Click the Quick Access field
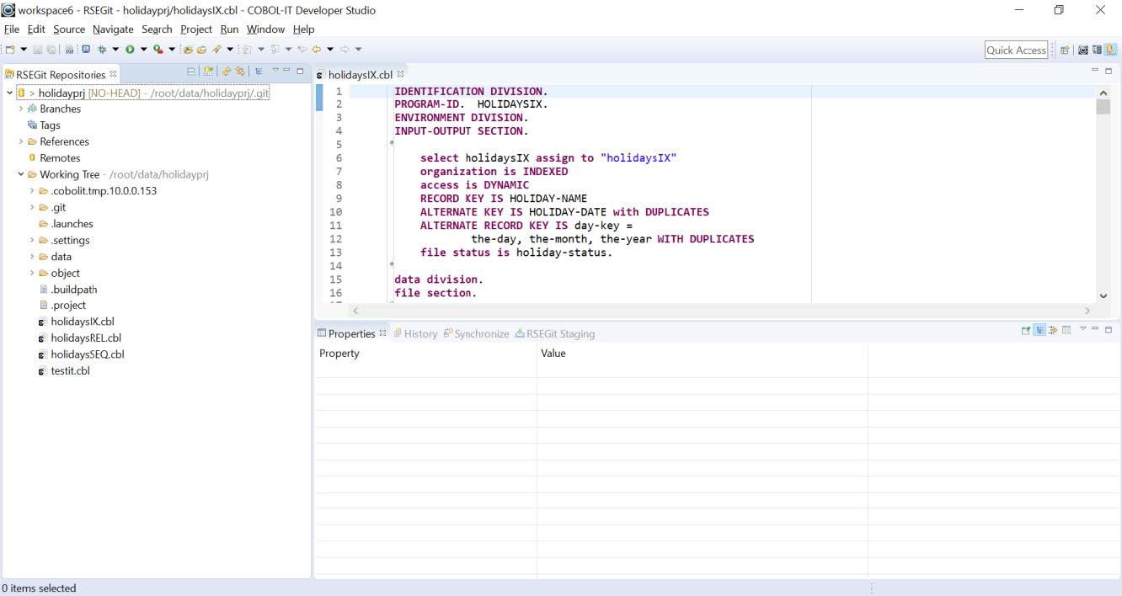The width and height of the screenshot is (1122, 596). point(1016,49)
